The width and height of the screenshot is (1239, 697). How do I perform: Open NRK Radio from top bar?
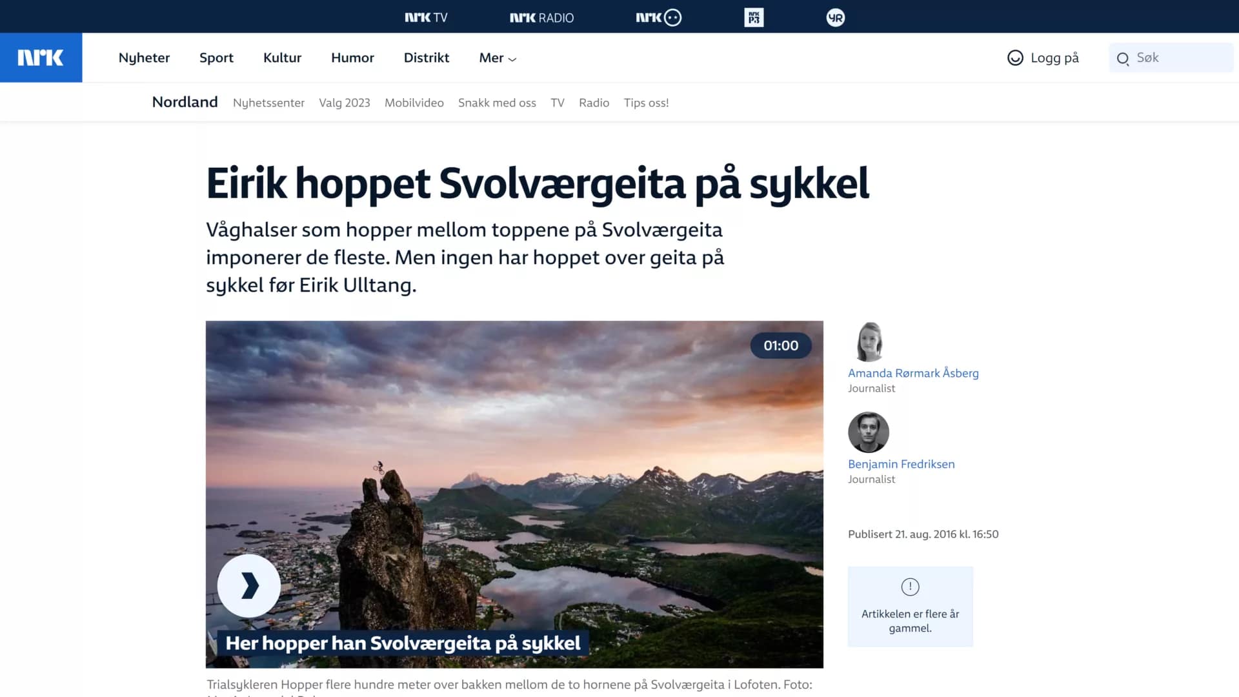click(541, 17)
